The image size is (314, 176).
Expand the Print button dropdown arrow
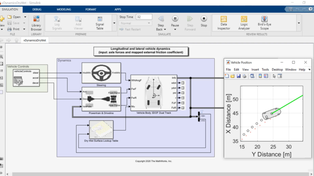[24, 29]
